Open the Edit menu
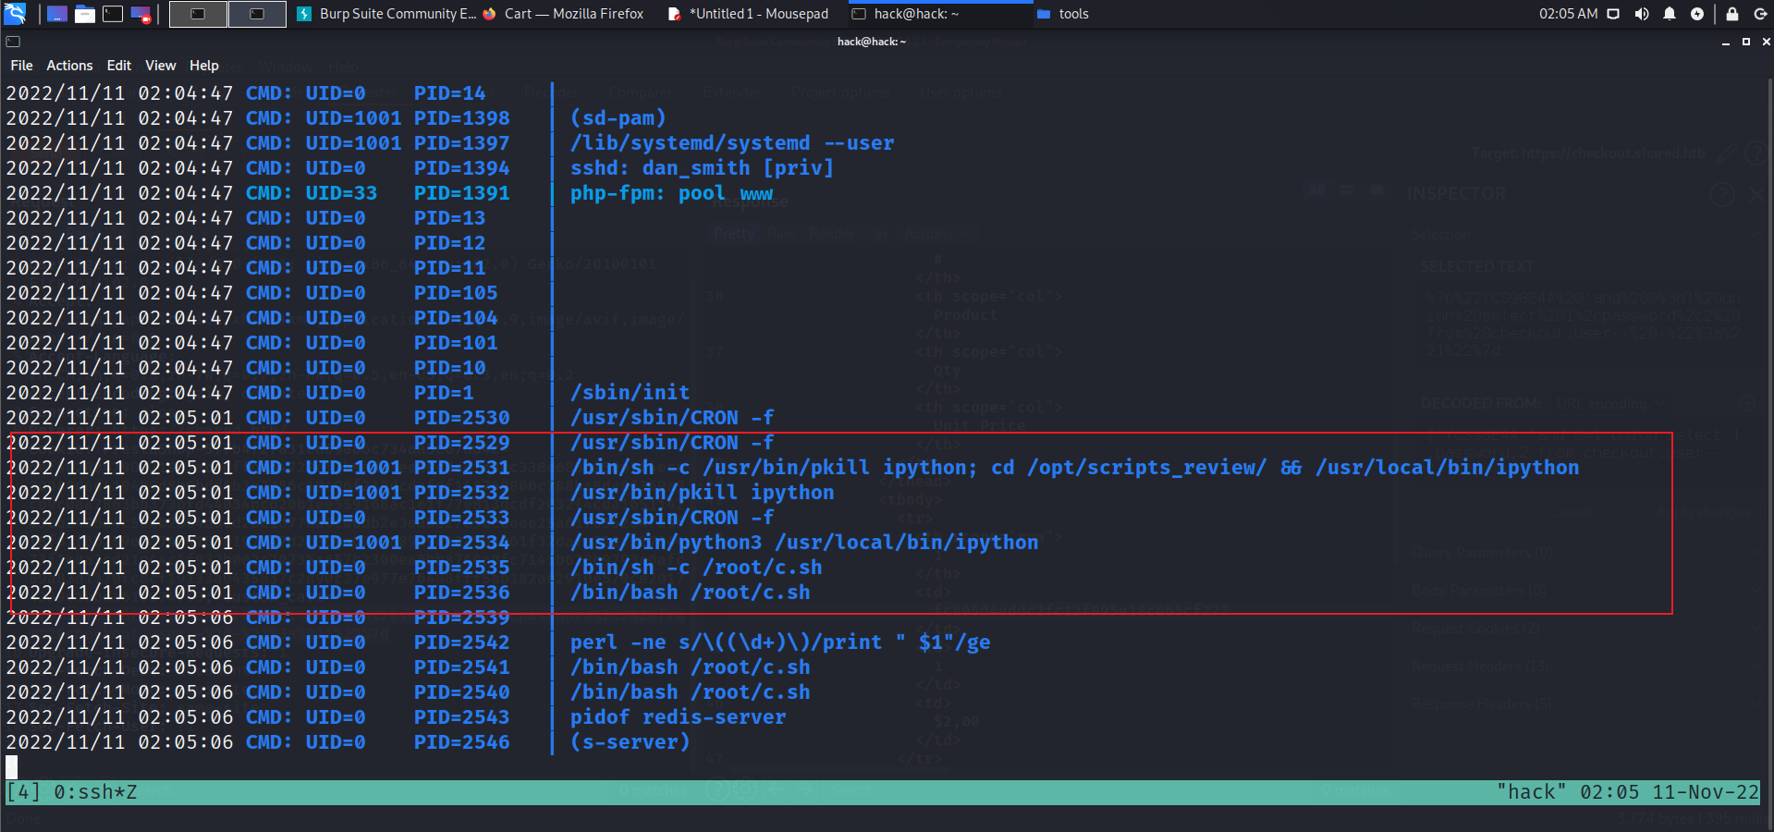Image resolution: width=1774 pixels, height=832 pixels. tap(118, 66)
